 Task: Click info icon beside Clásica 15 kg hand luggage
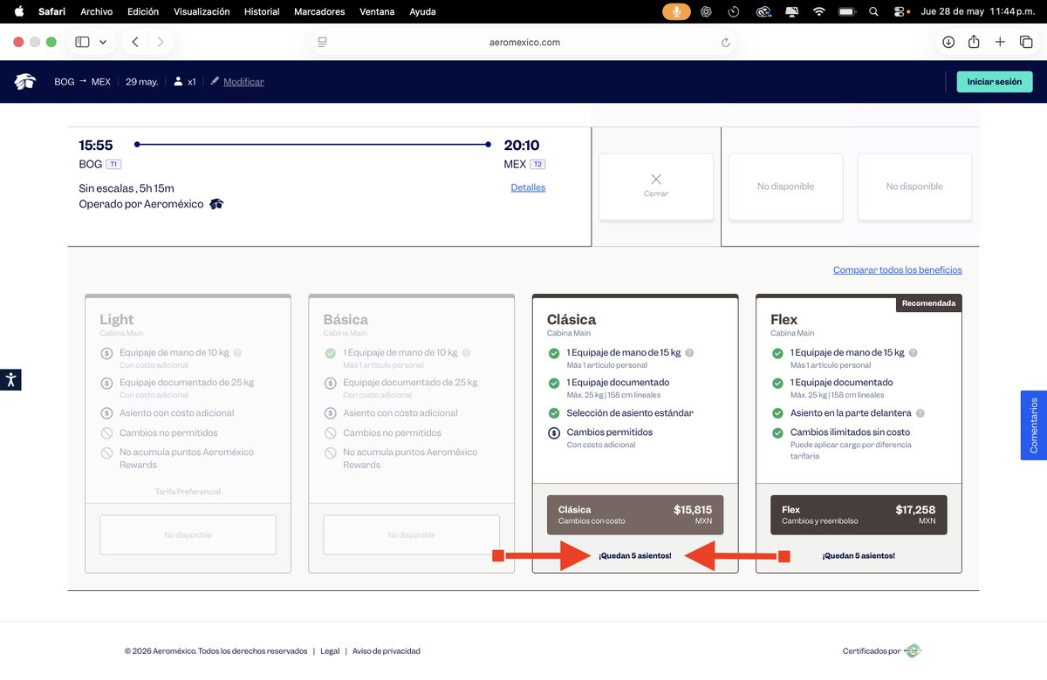coord(689,353)
